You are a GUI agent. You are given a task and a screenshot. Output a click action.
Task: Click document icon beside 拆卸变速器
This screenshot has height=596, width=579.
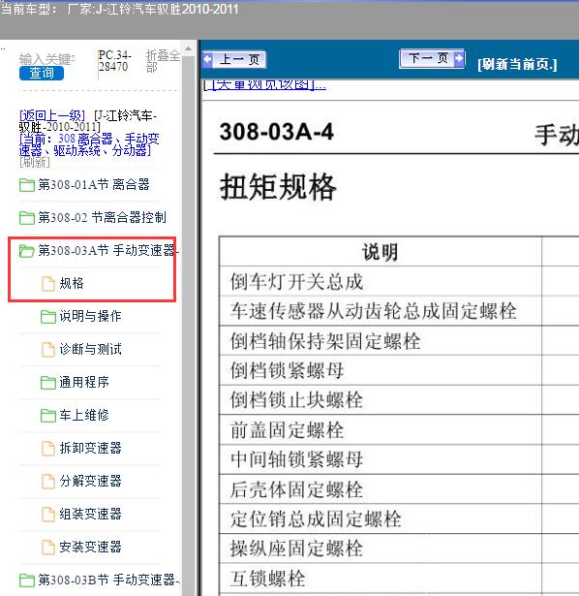tap(48, 449)
